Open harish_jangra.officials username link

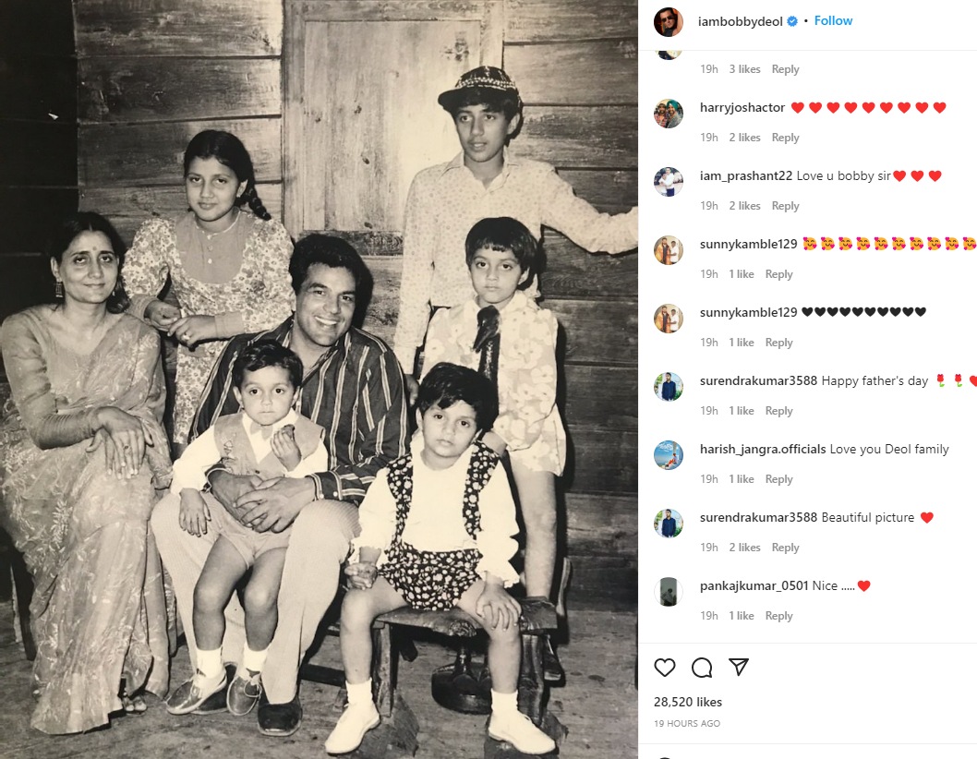pyautogui.click(x=763, y=450)
